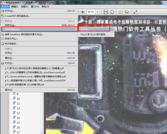Choose CreatePDF 联机服务 menu entry
This screenshot has height=134, width=167.
pos(17,16)
